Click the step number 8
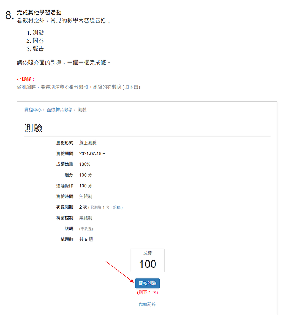This screenshot has height=319, width=294. click(9, 15)
